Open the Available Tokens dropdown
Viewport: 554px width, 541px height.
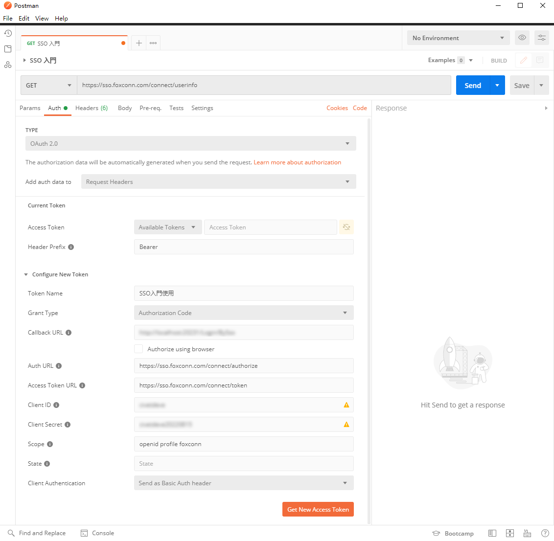[168, 227]
